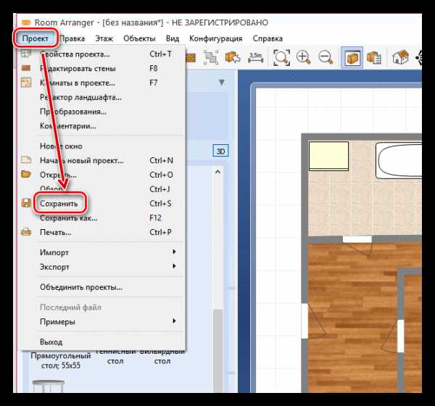The width and height of the screenshot is (435, 406).
Task: Expand the Импорт submenu
Action: [x=109, y=252]
